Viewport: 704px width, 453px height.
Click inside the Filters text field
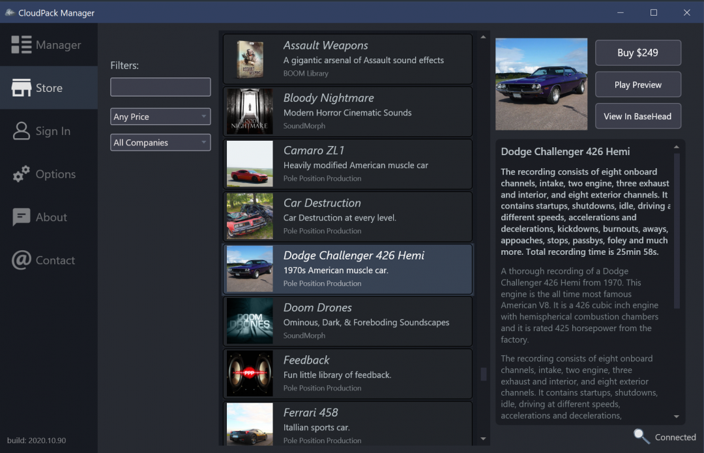tap(160, 87)
